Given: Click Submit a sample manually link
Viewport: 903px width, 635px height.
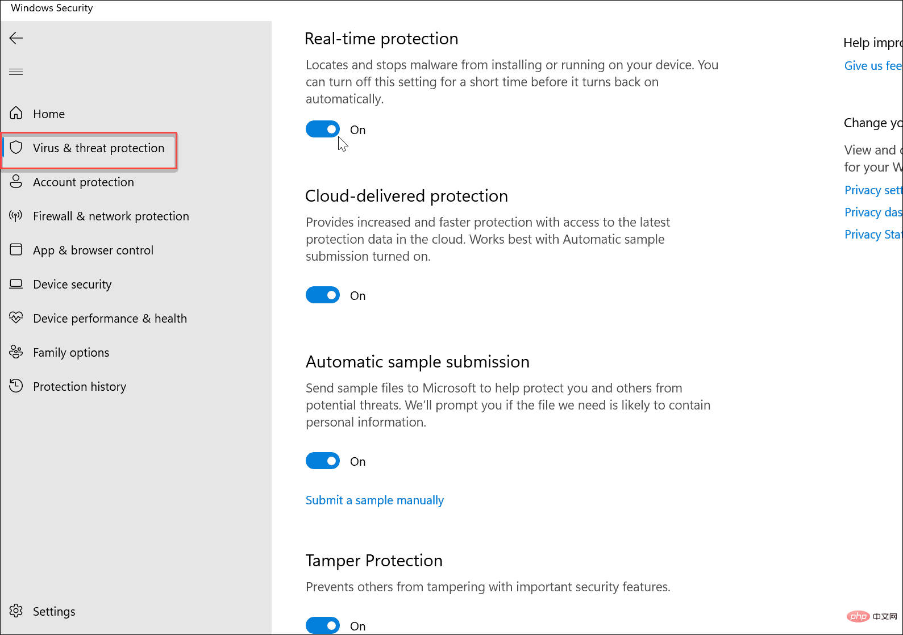Looking at the screenshot, I should [374, 500].
